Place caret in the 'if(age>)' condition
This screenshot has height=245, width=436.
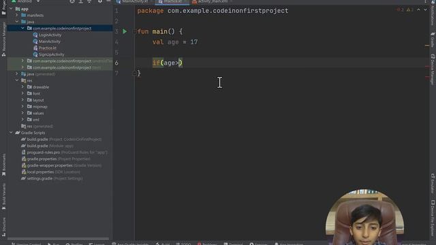(168, 63)
